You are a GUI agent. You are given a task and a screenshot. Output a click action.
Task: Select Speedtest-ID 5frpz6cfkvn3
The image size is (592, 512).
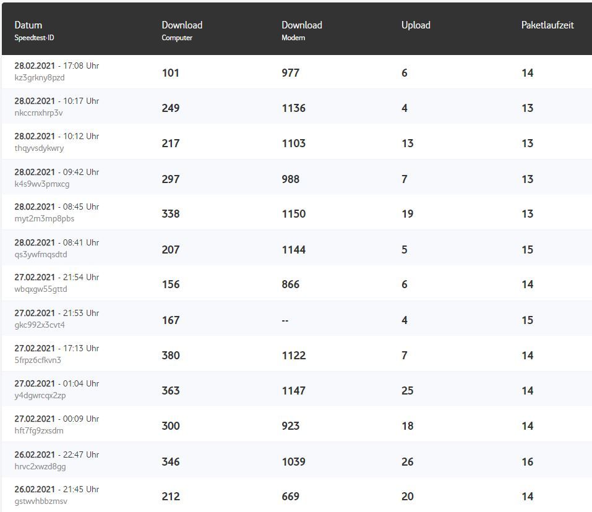[38, 360]
